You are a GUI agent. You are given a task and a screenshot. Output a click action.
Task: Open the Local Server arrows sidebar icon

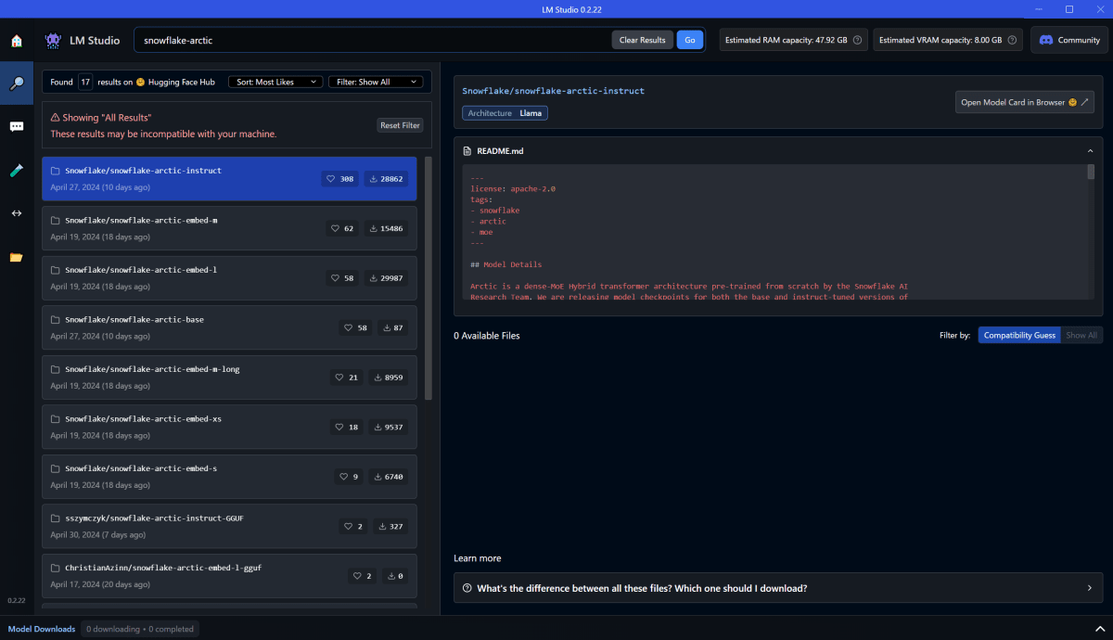pos(16,213)
